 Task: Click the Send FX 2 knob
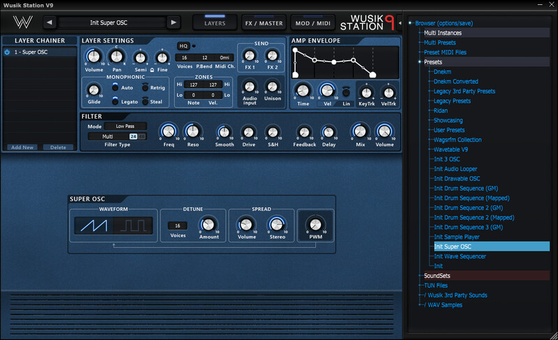272,56
